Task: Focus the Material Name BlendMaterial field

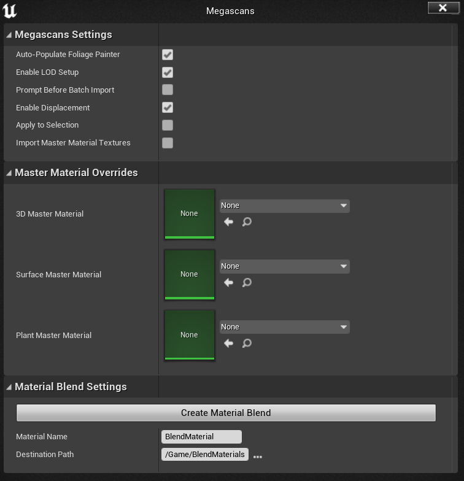Action: [x=201, y=437]
